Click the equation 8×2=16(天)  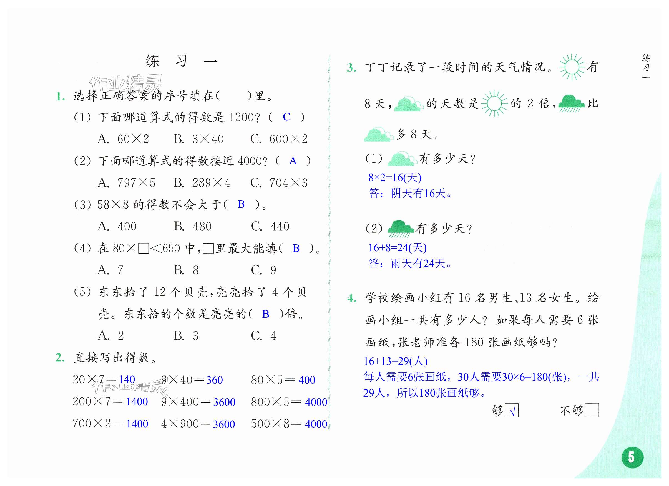pos(395,178)
